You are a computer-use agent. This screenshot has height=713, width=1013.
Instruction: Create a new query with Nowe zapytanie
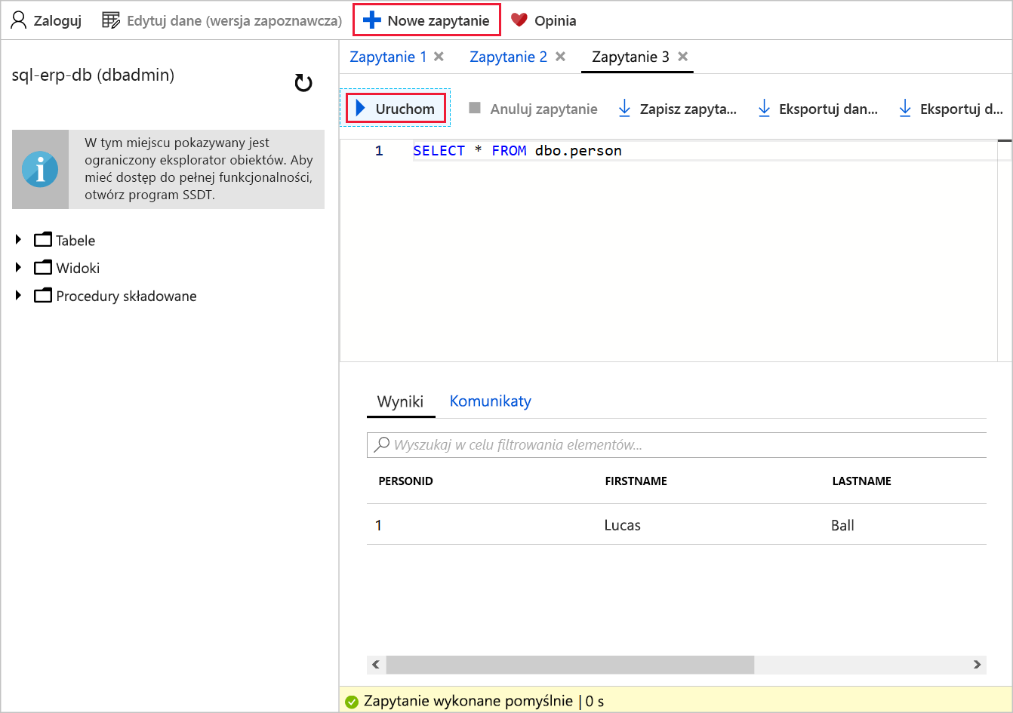point(426,20)
